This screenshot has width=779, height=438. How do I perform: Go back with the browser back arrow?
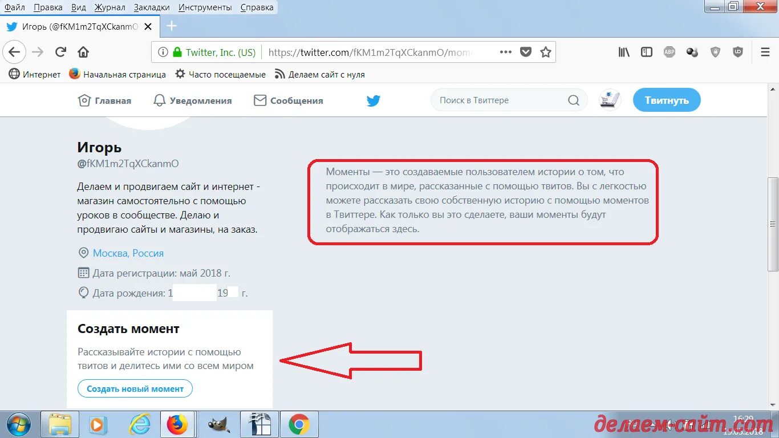click(14, 52)
